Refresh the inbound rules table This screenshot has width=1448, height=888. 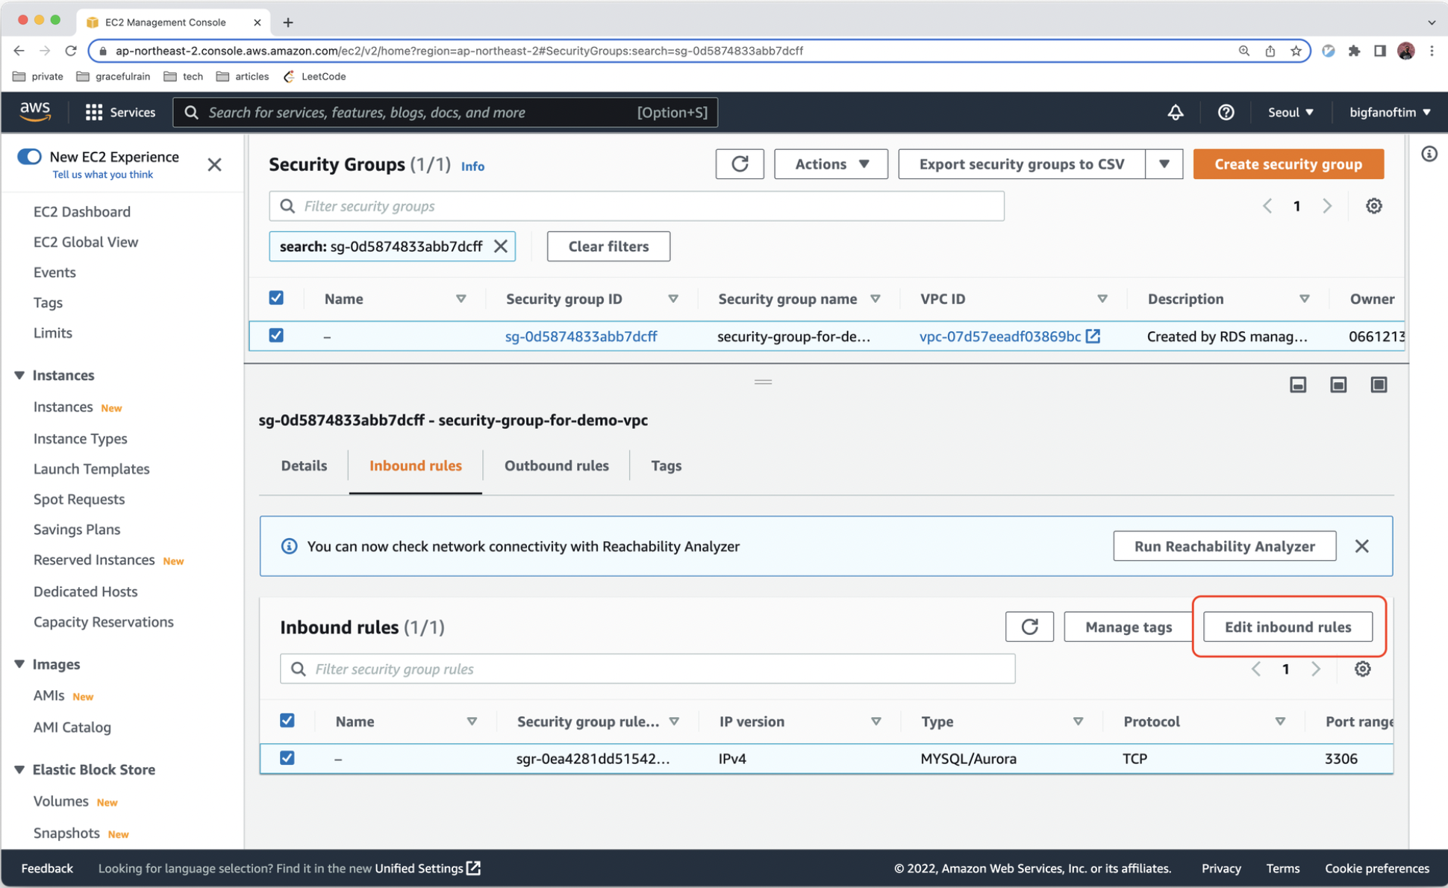(1029, 627)
